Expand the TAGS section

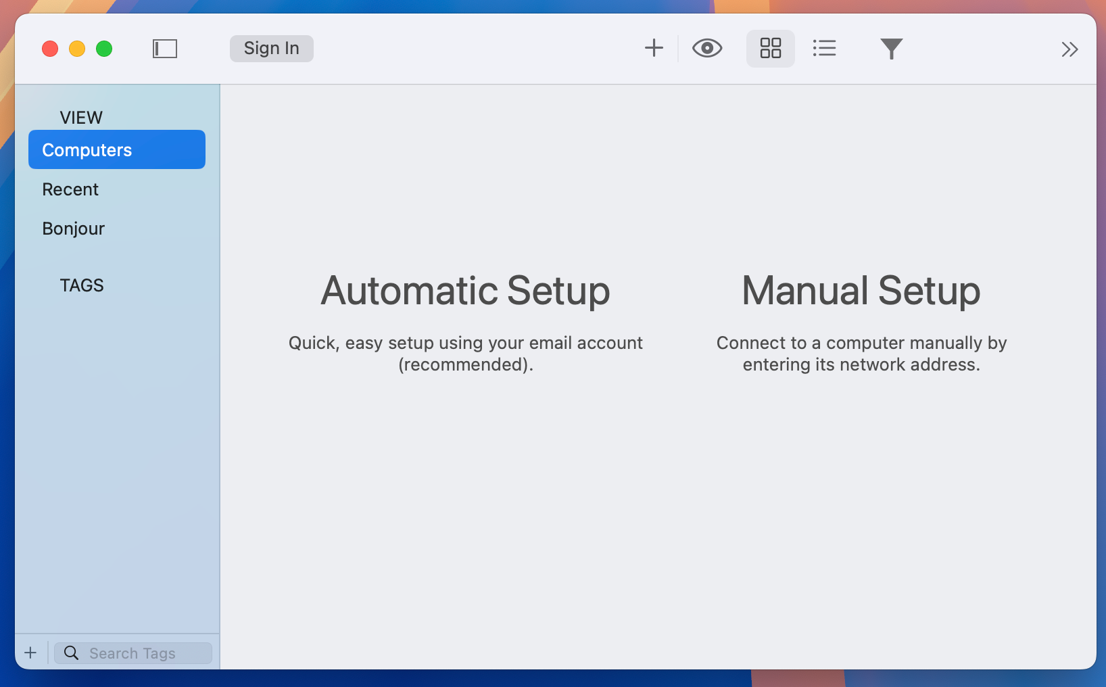point(81,285)
